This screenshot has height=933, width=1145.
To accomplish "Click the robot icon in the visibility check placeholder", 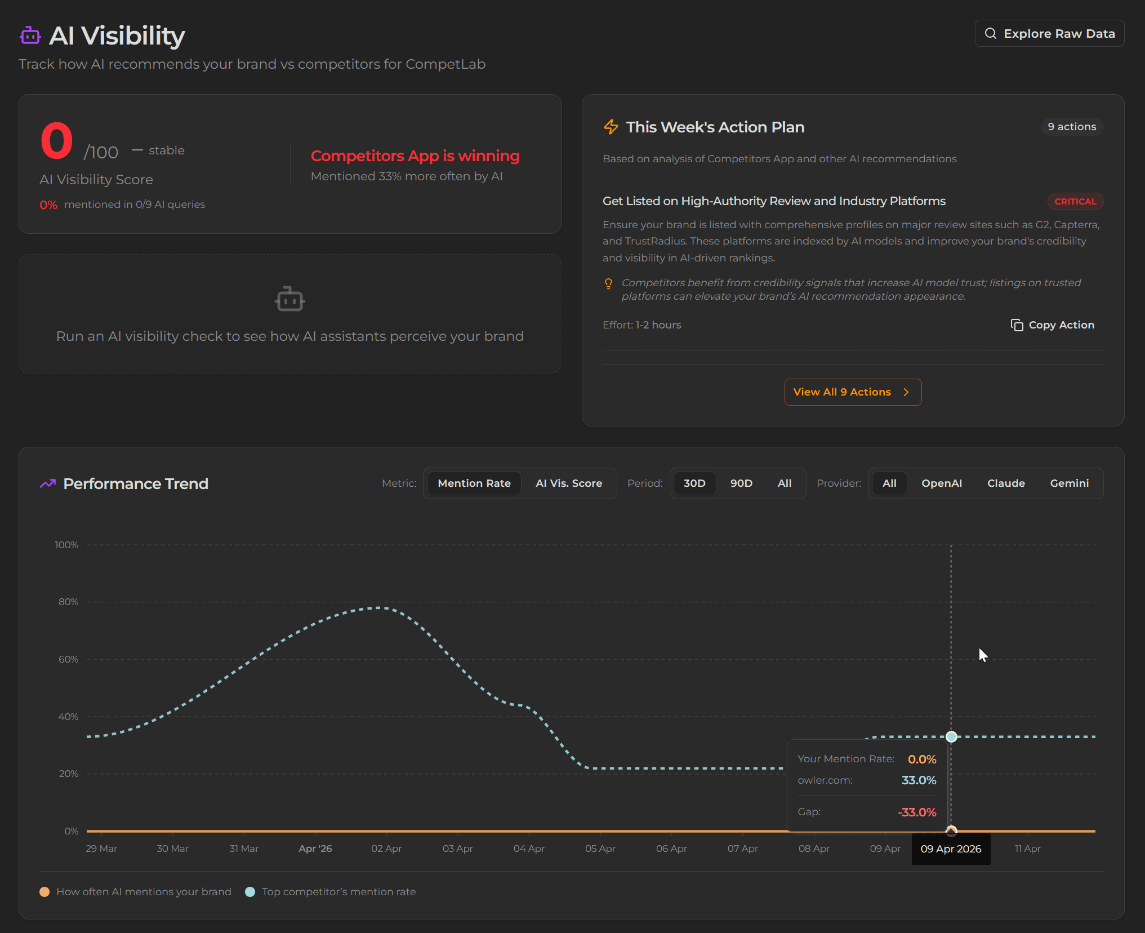I will point(289,299).
